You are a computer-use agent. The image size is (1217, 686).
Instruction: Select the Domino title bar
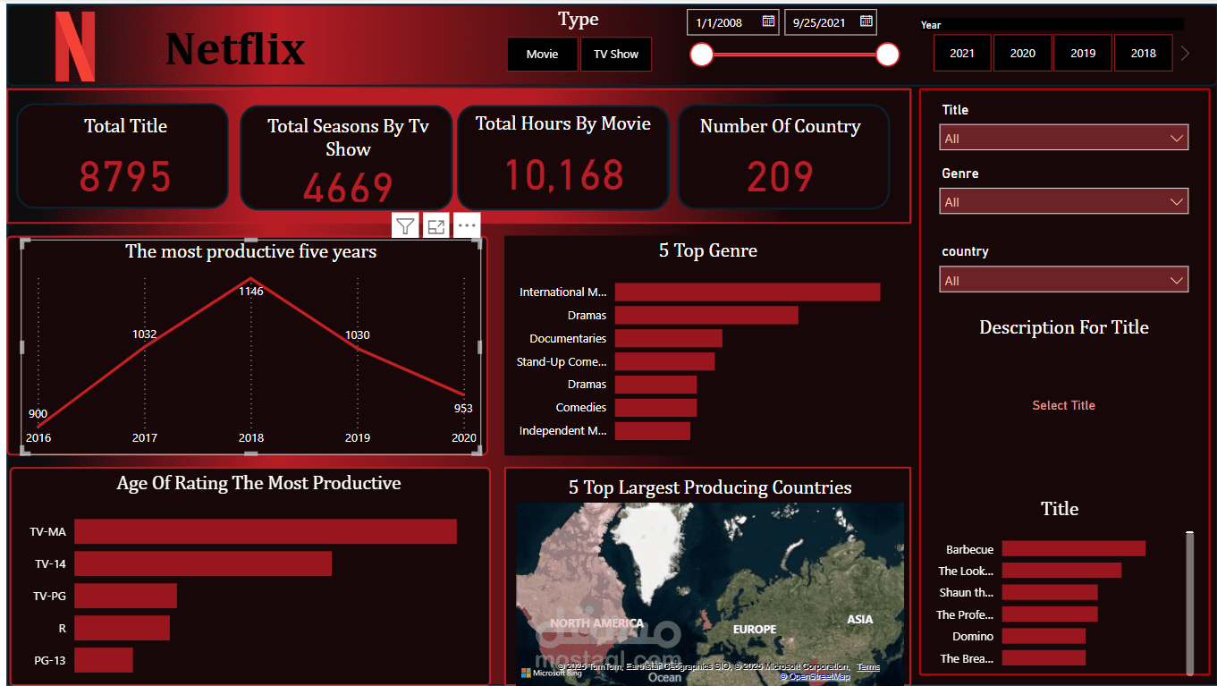[x=1044, y=636]
